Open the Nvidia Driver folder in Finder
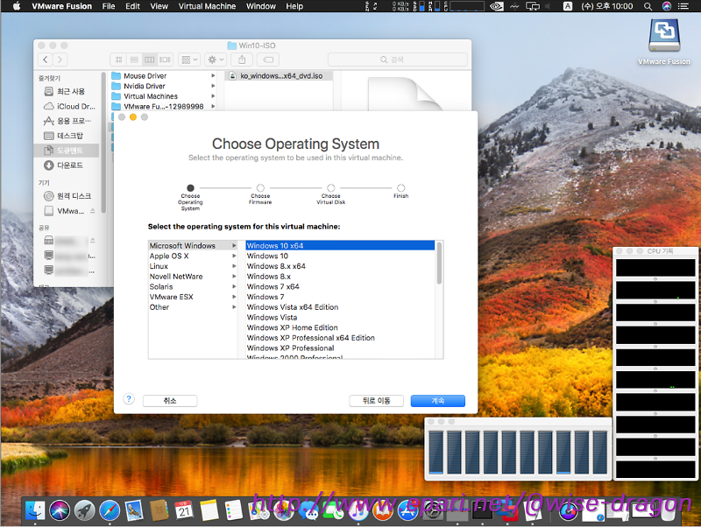701x527 pixels. coord(163,86)
